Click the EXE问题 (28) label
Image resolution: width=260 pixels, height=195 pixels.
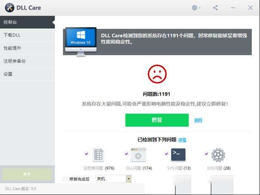(219, 168)
